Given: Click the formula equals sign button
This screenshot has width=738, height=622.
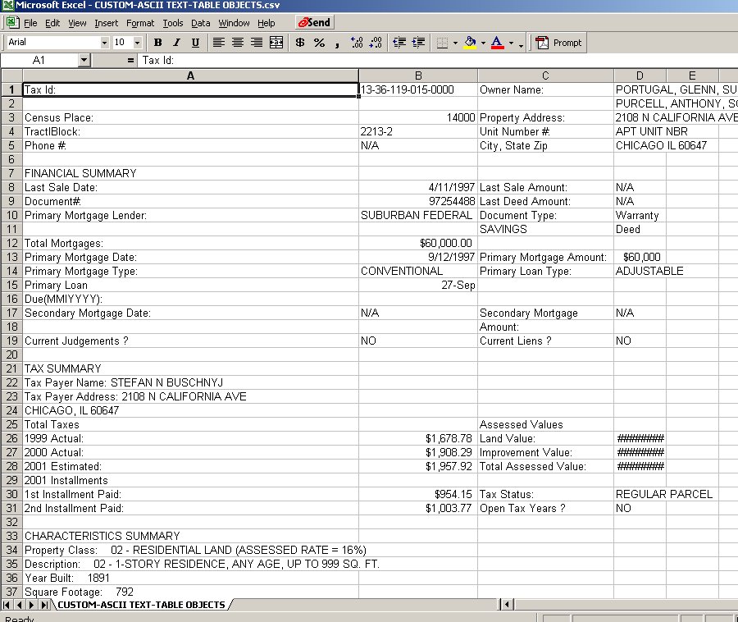Looking at the screenshot, I should (130, 60).
